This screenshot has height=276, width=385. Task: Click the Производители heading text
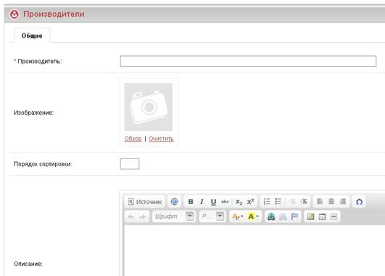[54, 14]
